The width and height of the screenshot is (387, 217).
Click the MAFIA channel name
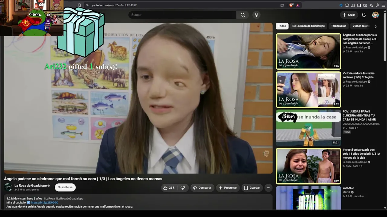pyautogui.click(x=346, y=192)
